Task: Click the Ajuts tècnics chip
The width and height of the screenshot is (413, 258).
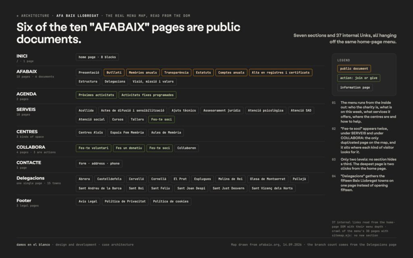Action: [x=184, y=110]
